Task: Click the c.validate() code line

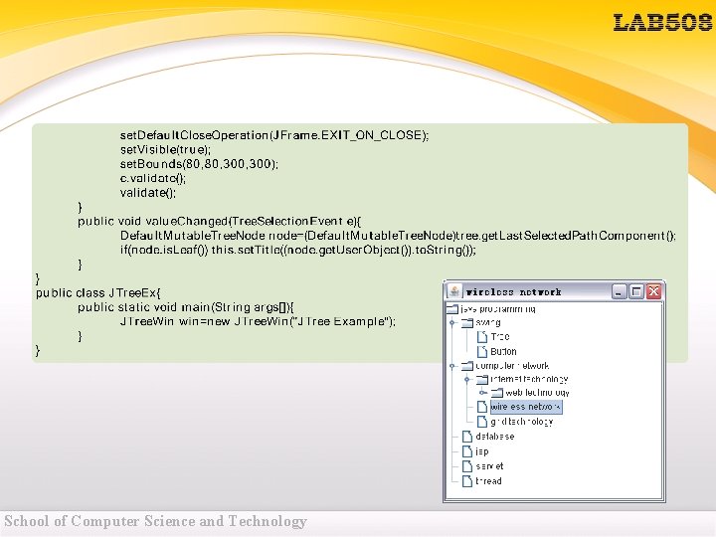Action: click(153, 179)
